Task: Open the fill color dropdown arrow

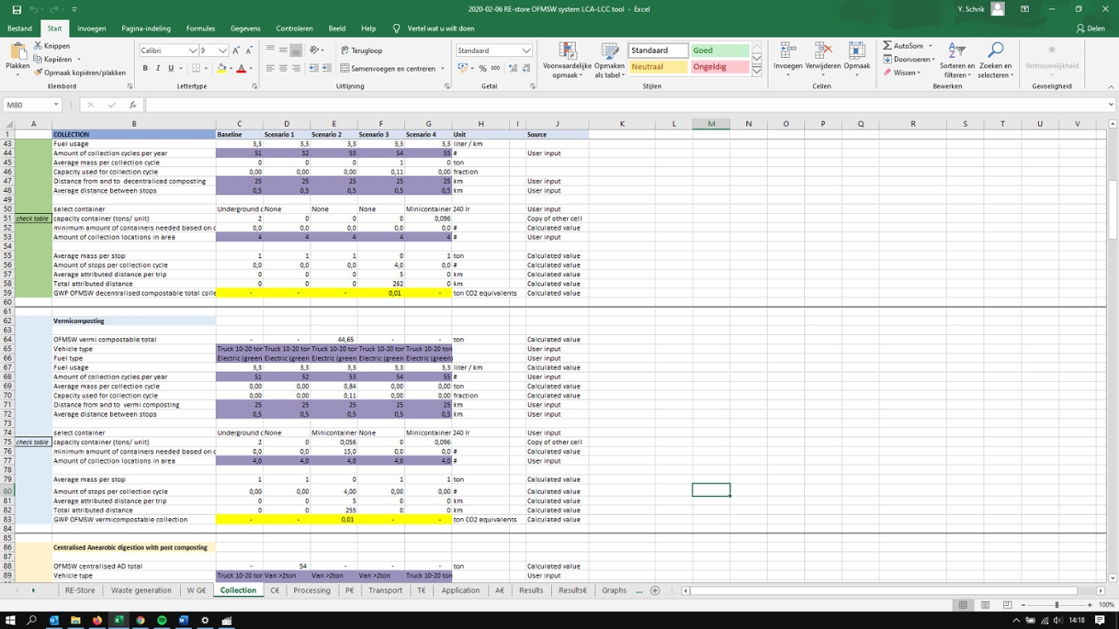Action: [230, 68]
